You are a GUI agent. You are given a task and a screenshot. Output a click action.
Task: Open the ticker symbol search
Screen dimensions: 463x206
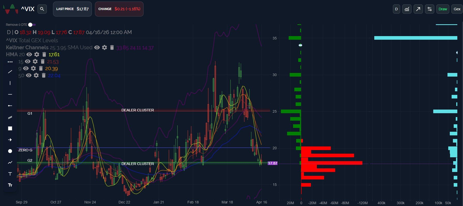(42, 9)
